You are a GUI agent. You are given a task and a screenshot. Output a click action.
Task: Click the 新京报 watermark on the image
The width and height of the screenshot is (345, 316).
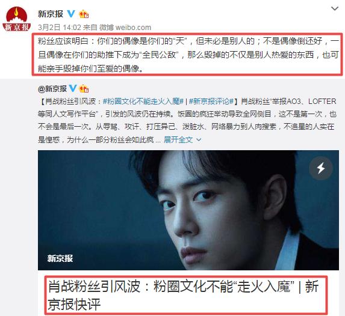[x=60, y=258]
